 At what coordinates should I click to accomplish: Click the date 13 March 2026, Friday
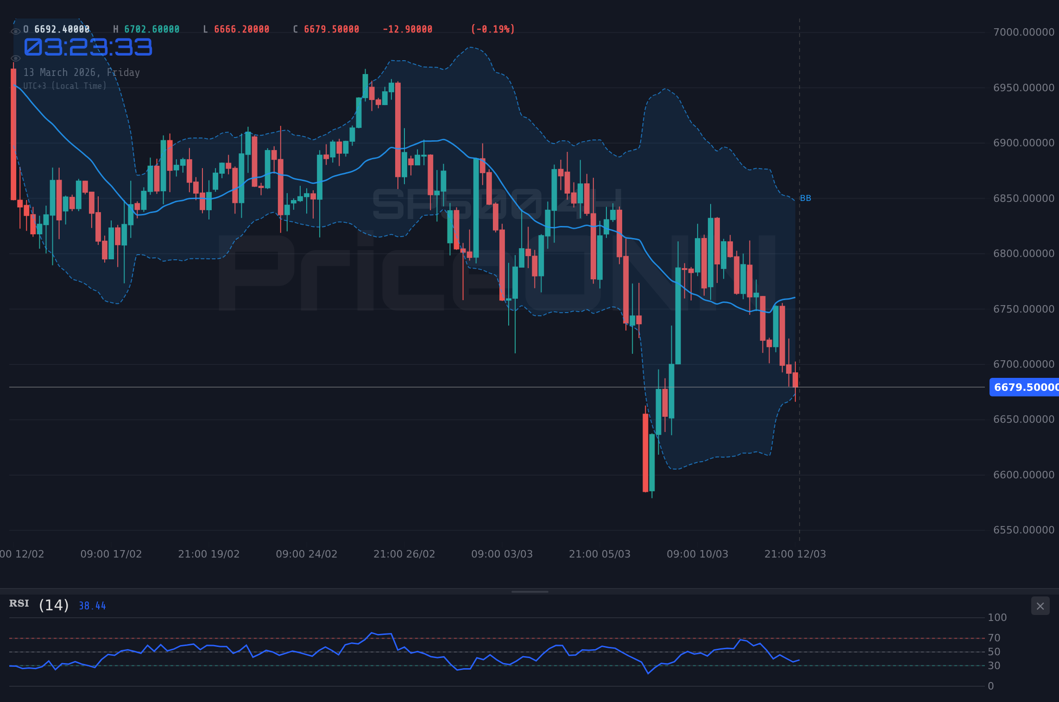tap(82, 72)
